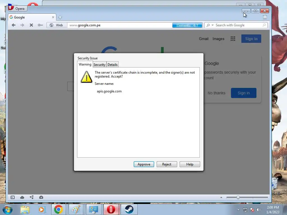The height and width of the screenshot is (215, 287).
Task: Show hidden tray icons arrow
Action: click(x=238, y=210)
